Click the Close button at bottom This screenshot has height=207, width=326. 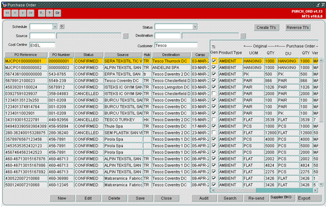pyautogui.click(x=167, y=198)
